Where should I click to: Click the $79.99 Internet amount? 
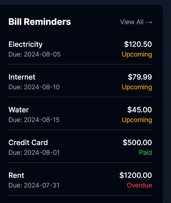pos(140,77)
